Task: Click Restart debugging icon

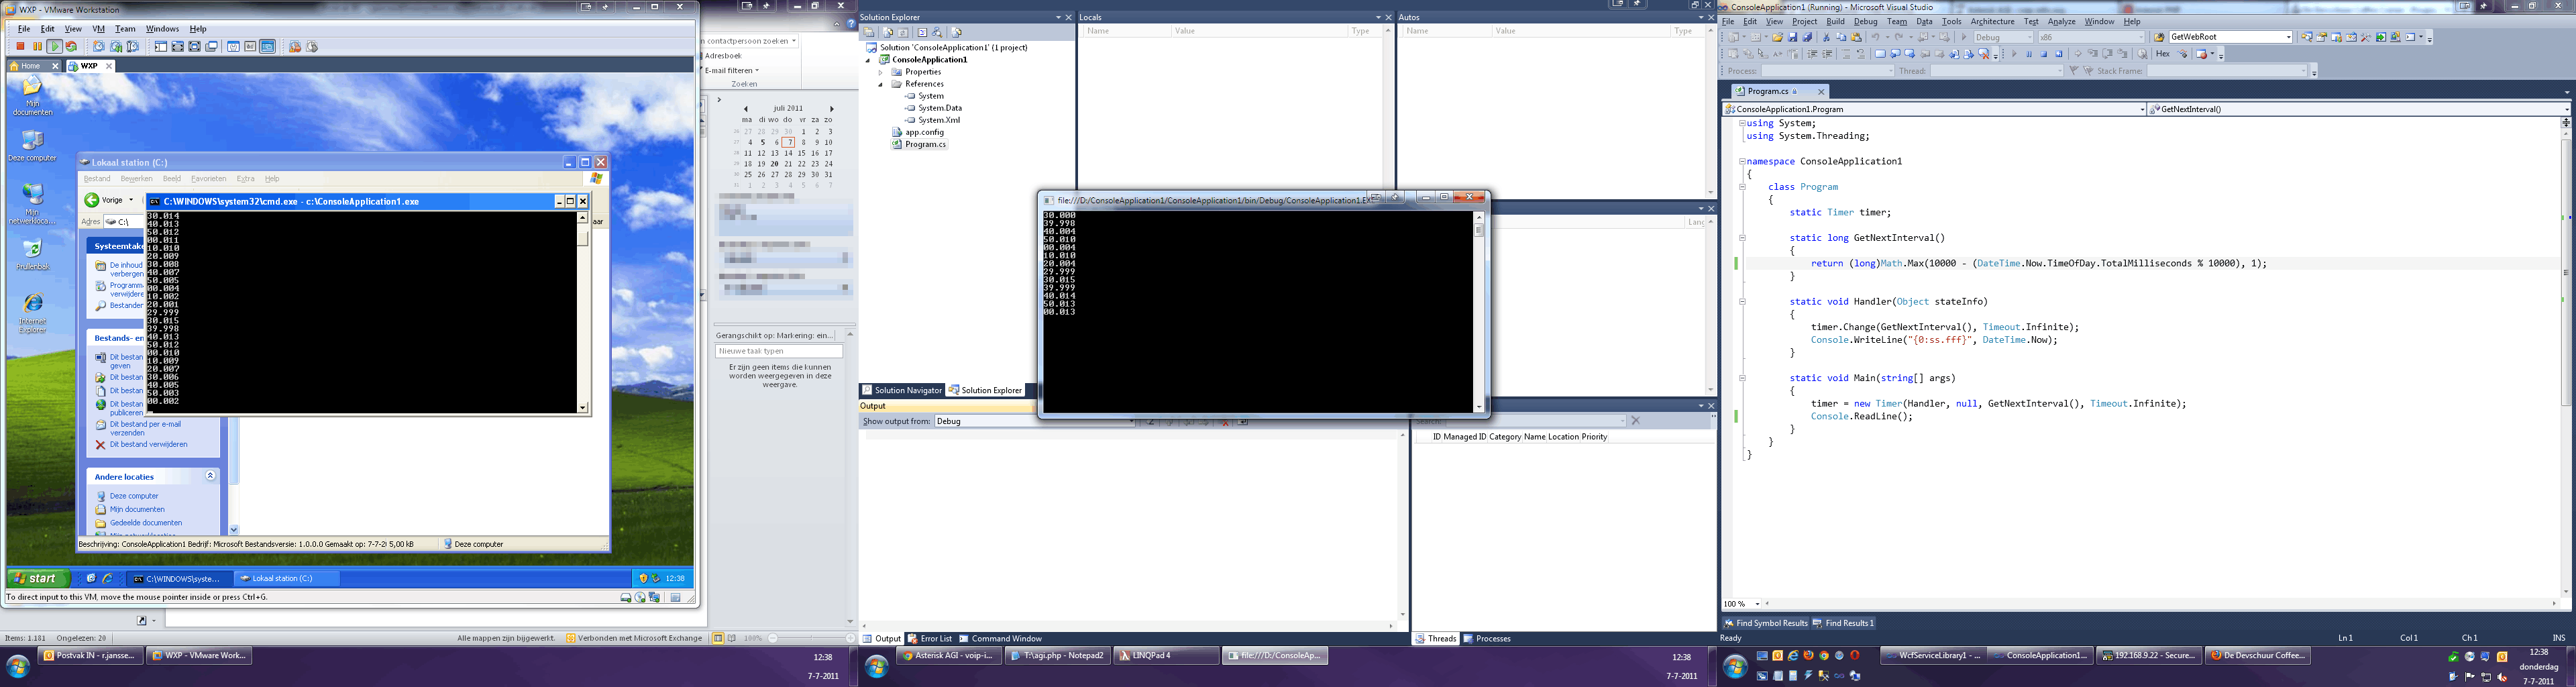Action: pyautogui.click(x=2059, y=54)
